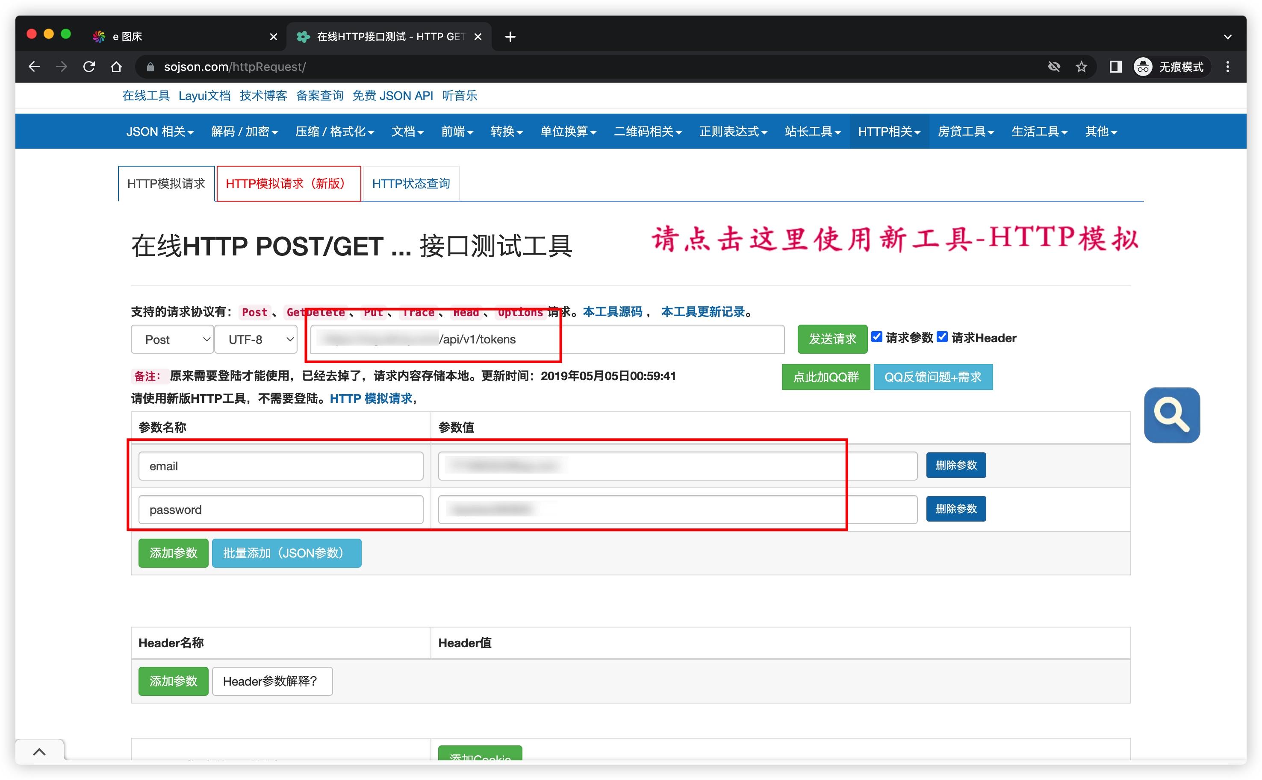
Task: Click the scroll-to-top chevron arrow
Action: [x=39, y=751]
